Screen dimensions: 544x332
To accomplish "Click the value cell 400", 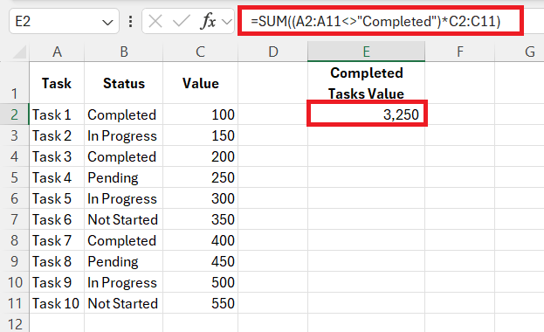I will coord(200,240).
